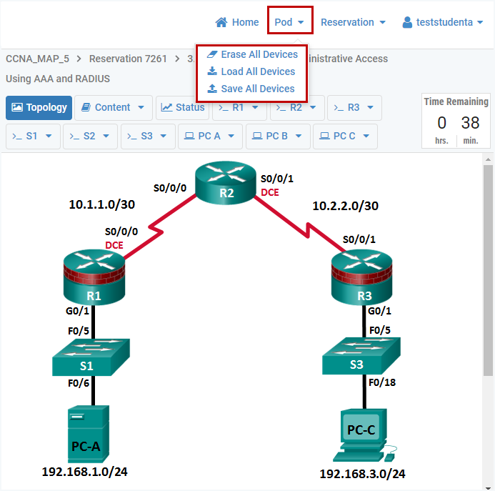Click the S3 switch icon

click(x=361, y=357)
